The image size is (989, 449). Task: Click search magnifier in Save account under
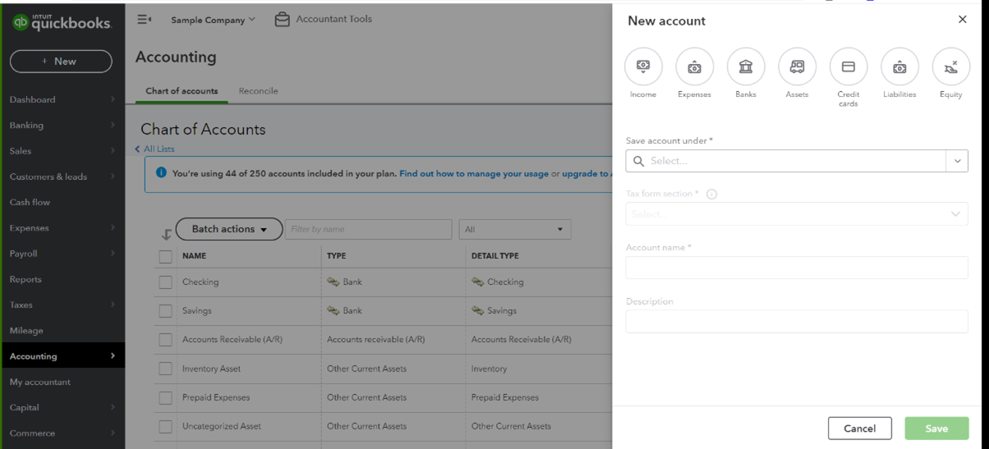(x=638, y=161)
